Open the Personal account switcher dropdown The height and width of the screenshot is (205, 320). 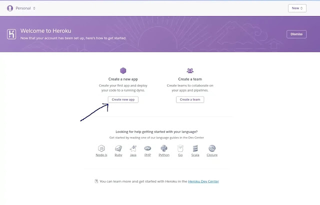[25, 8]
